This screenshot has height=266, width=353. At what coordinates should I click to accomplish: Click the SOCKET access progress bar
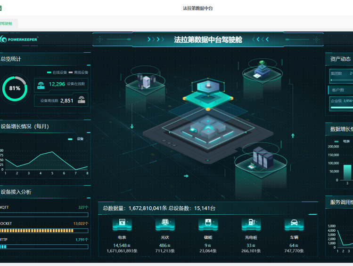click(x=44, y=231)
